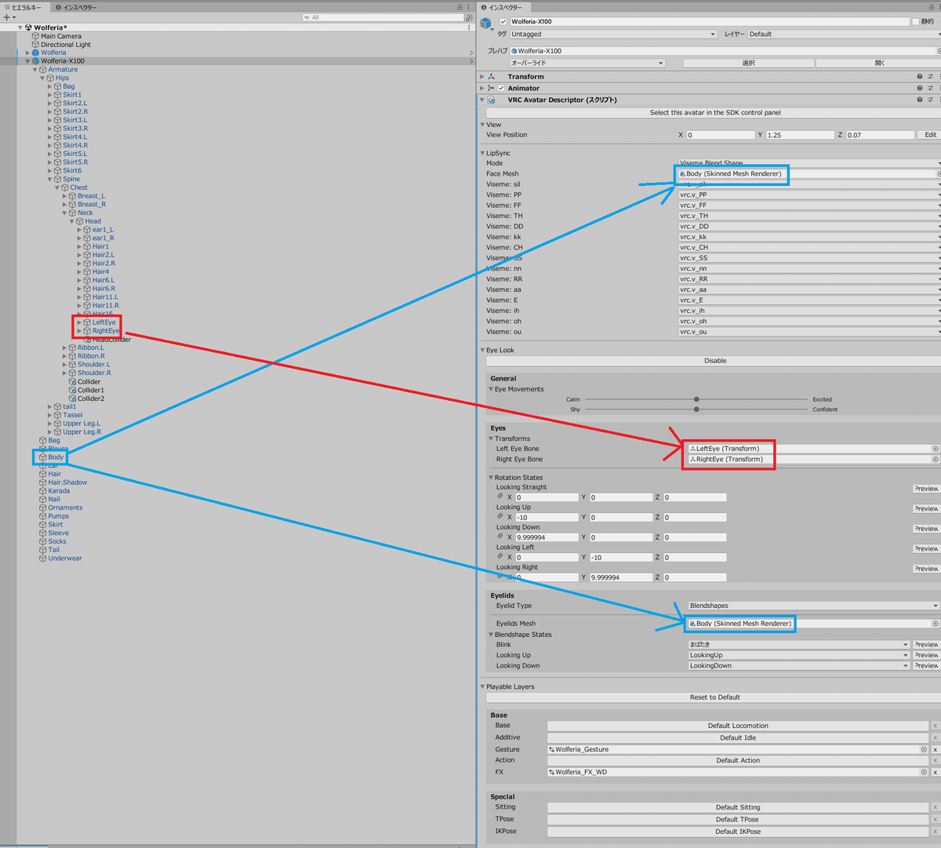
Task: Switch to left panel inspector (インスペクター) tab
Action: point(76,7)
